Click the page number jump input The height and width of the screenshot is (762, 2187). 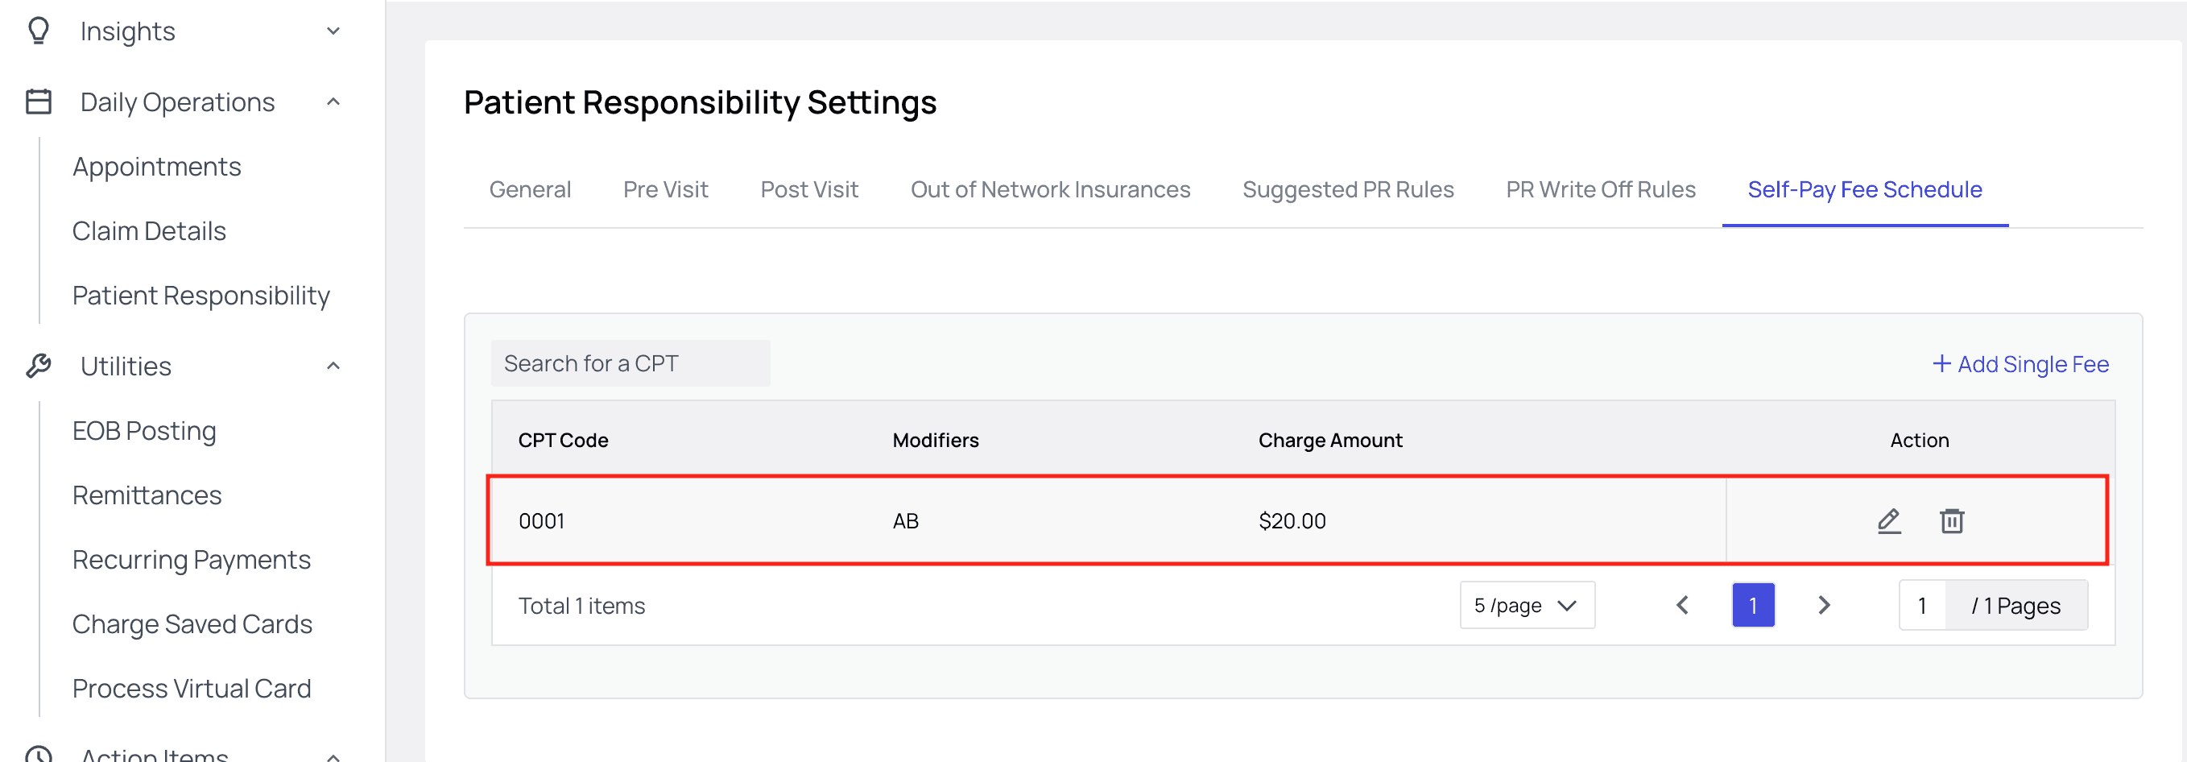click(x=1922, y=606)
